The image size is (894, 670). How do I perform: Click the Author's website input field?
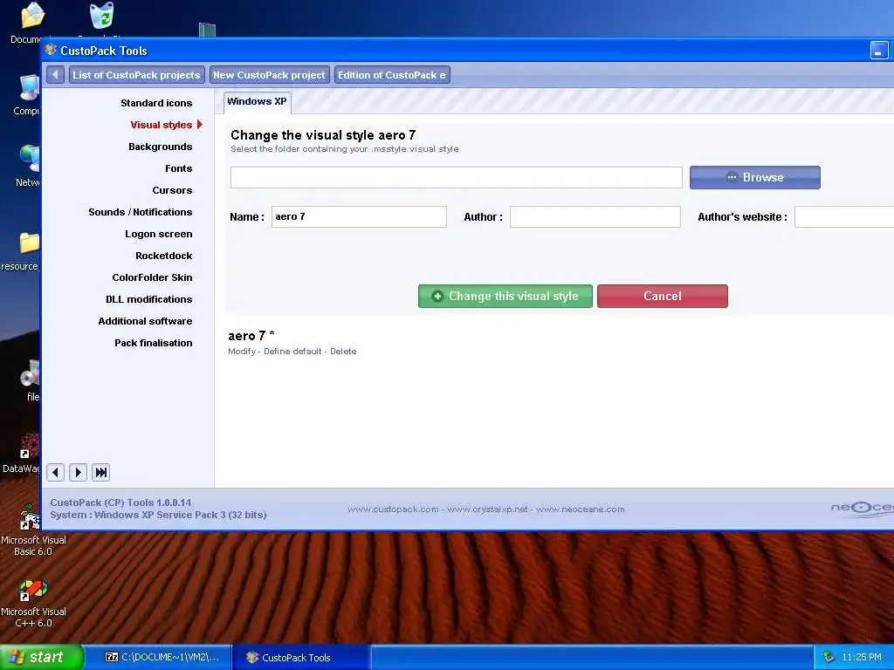tap(844, 216)
